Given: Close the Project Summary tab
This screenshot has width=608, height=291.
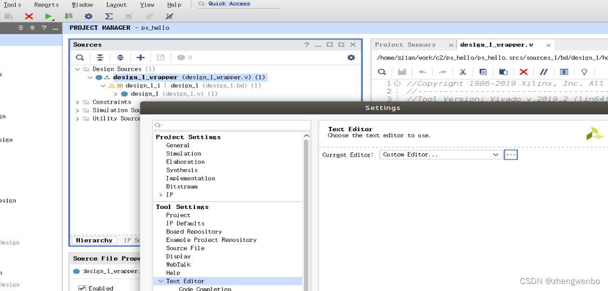Looking at the screenshot, I should point(451,45).
